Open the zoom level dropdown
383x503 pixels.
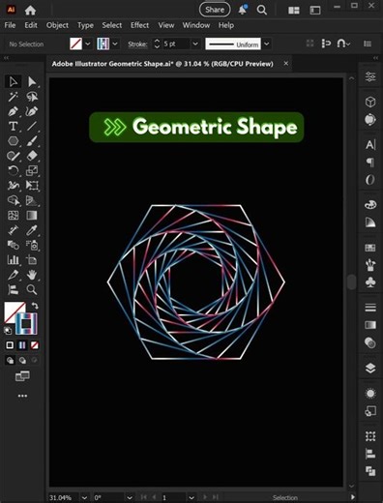click(x=84, y=497)
